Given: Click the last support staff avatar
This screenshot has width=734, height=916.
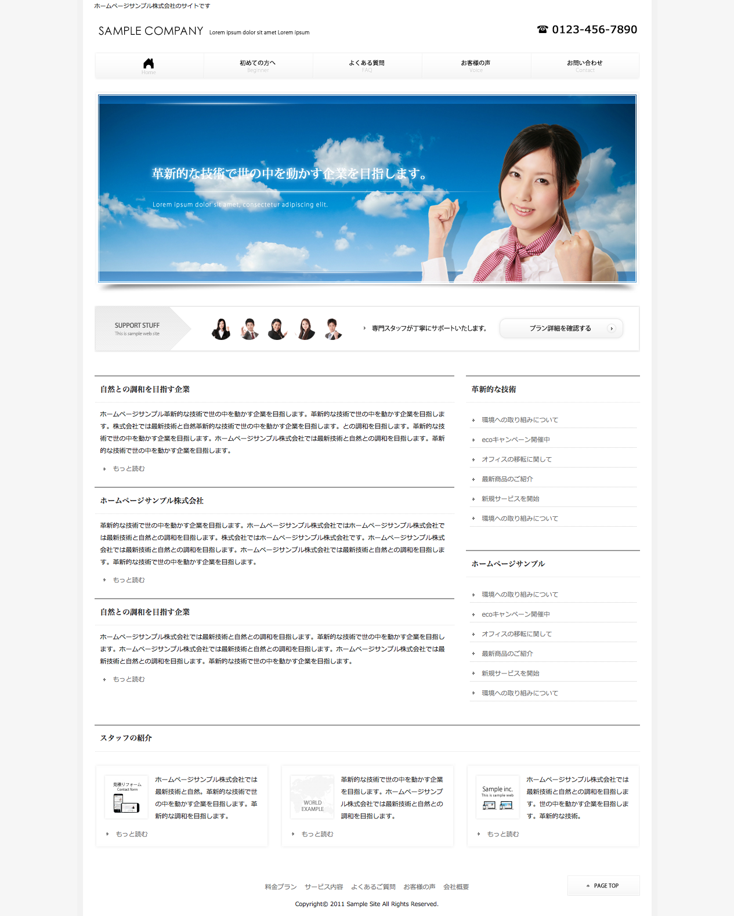Looking at the screenshot, I should tap(333, 329).
